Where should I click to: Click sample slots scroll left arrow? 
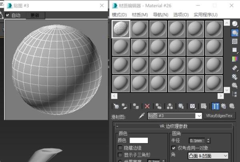114,96
